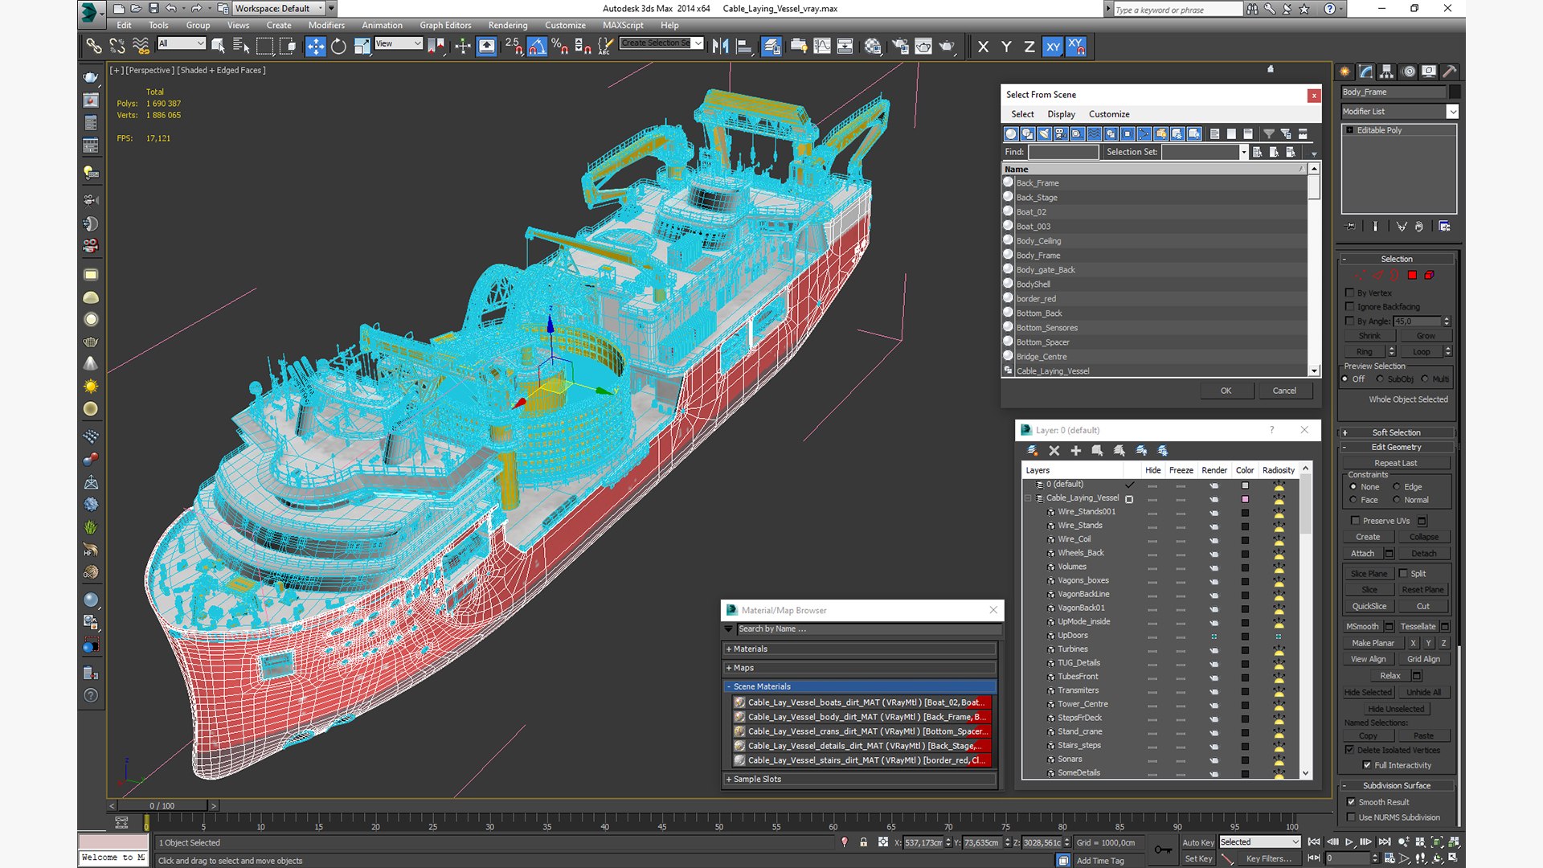This screenshot has width=1543, height=868.
Task: Enable Ignore Backfacing checkbox
Action: tap(1350, 306)
